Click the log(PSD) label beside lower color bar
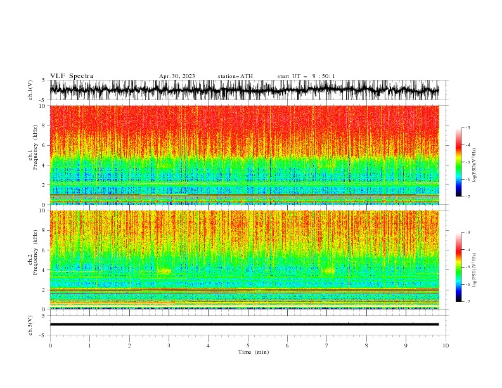 (x=474, y=270)
